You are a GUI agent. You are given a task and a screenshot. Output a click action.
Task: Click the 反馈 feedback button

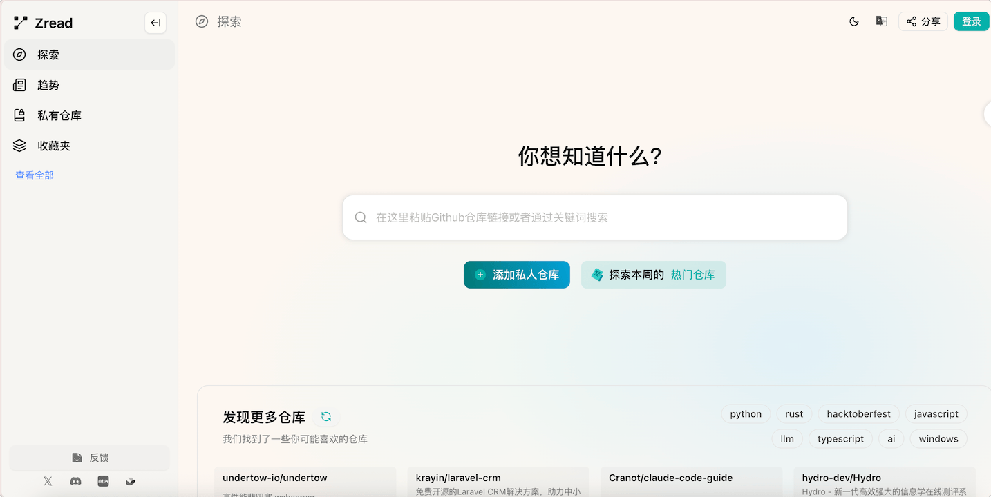pyautogui.click(x=89, y=458)
